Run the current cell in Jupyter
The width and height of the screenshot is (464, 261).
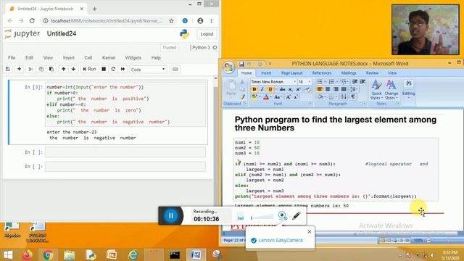coord(89,70)
